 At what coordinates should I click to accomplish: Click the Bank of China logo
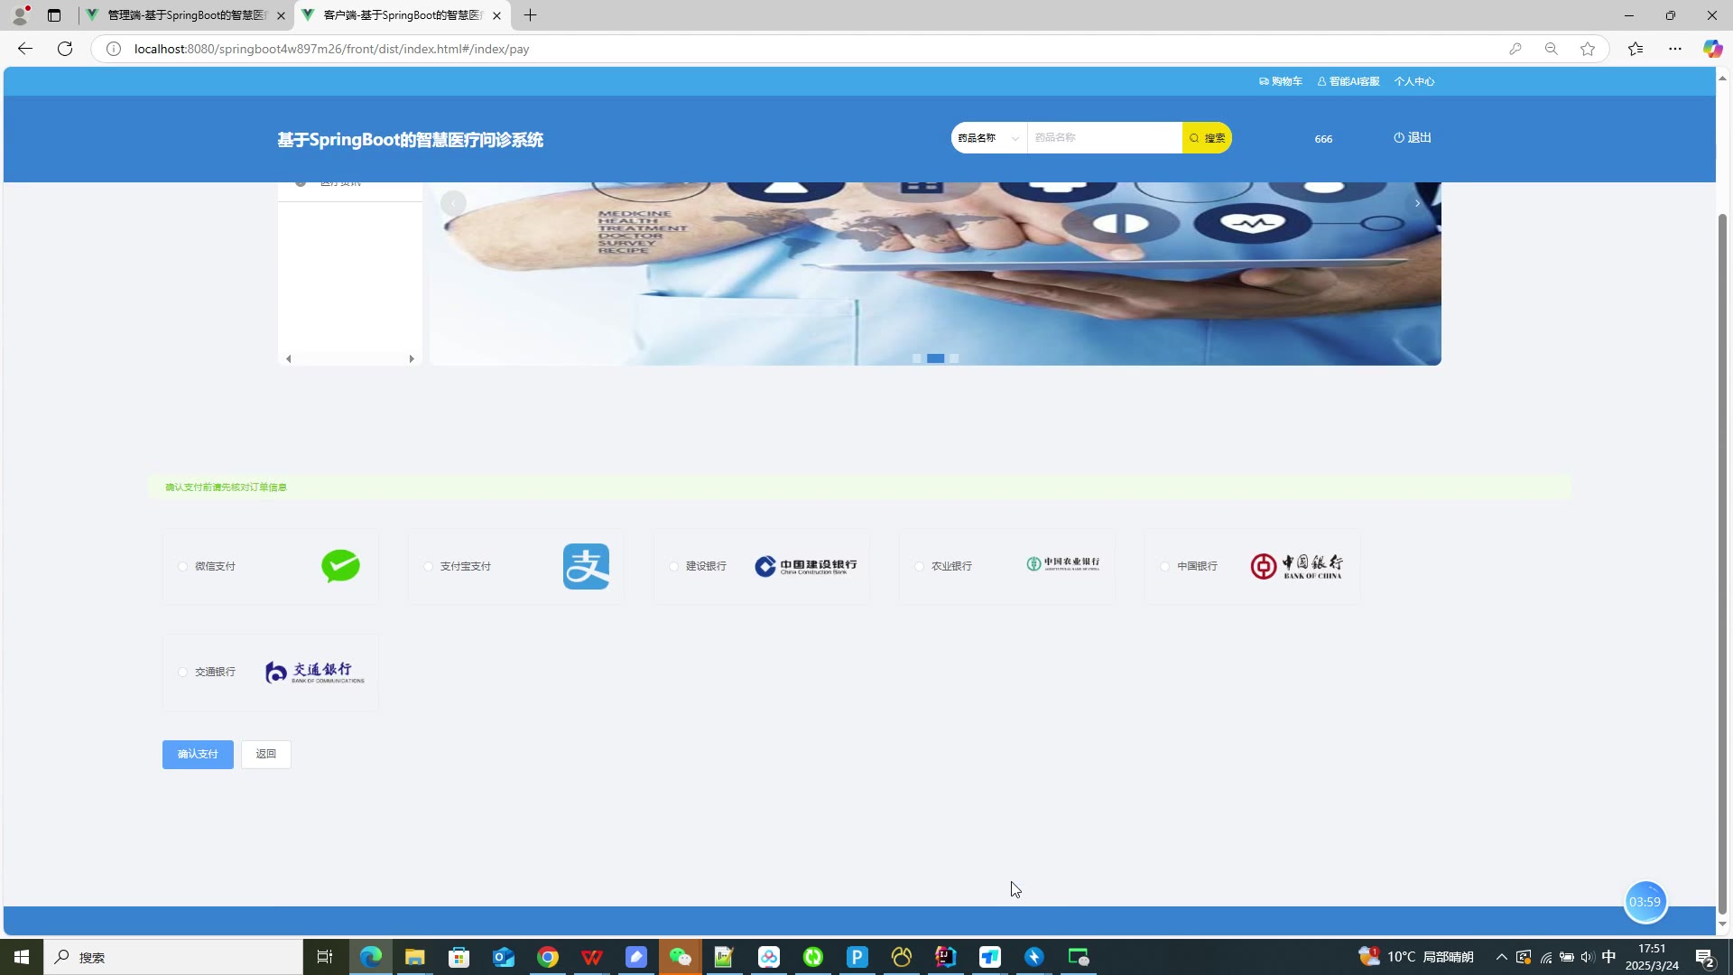[1296, 566]
